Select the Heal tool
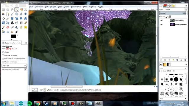The height and width of the screenshot is (106, 189). 25,27
